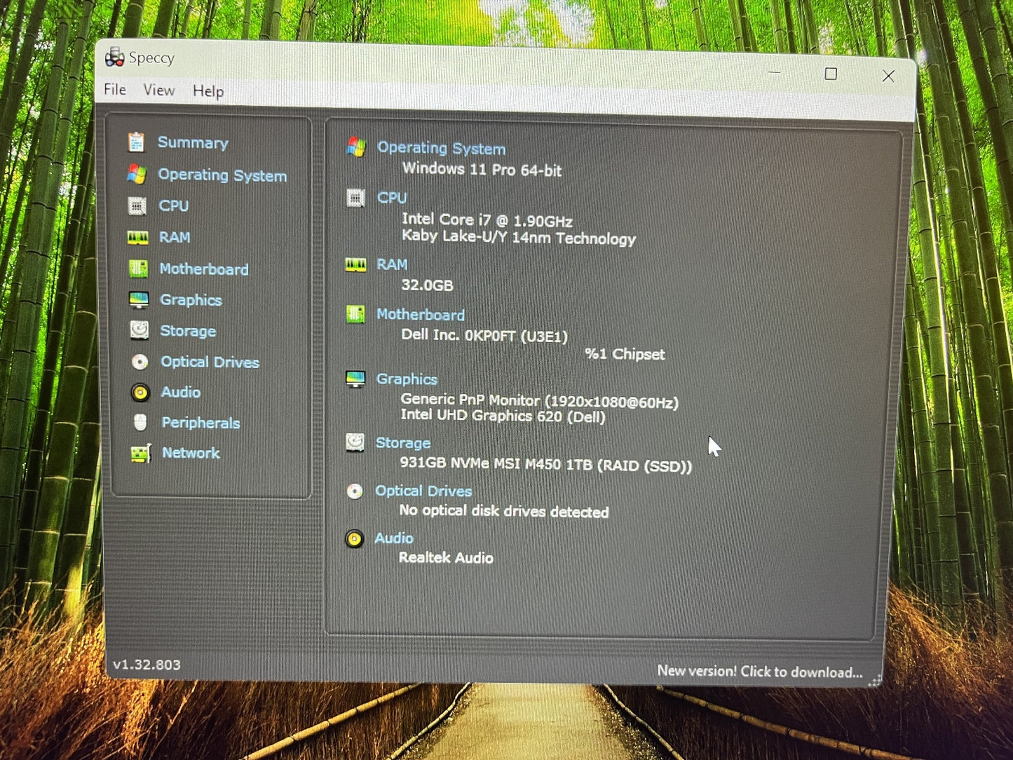1013x760 pixels.
Task: Click the Optical Drives heading link in summary
Action: 423,491
